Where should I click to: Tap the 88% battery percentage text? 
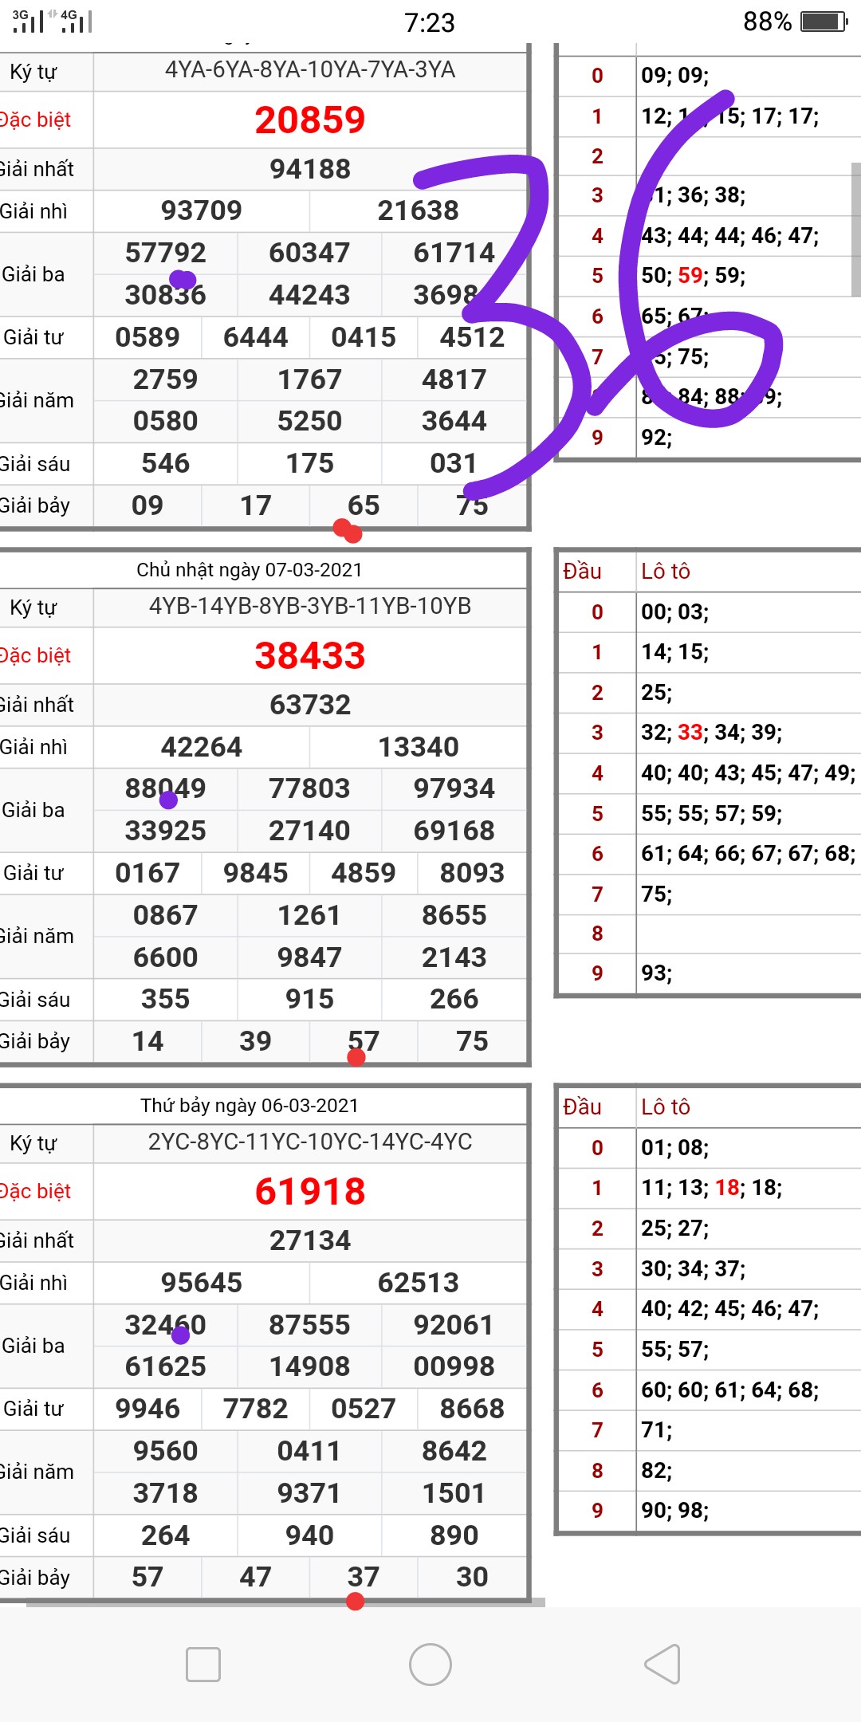click(766, 22)
